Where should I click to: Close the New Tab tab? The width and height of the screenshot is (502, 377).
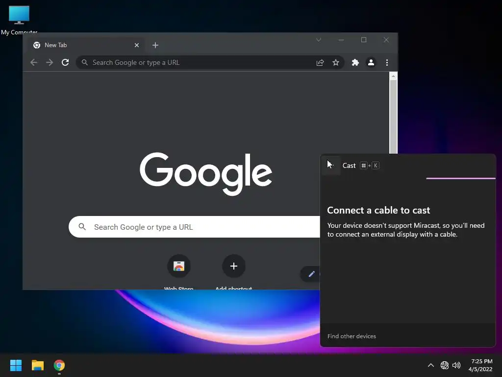click(x=137, y=45)
